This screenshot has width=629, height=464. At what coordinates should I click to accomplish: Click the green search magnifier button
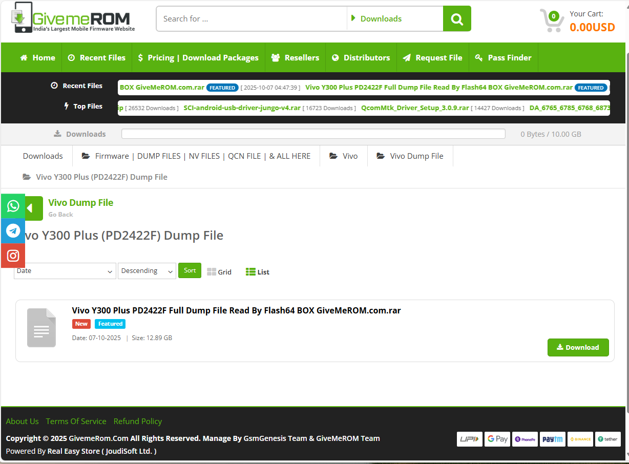tap(456, 19)
